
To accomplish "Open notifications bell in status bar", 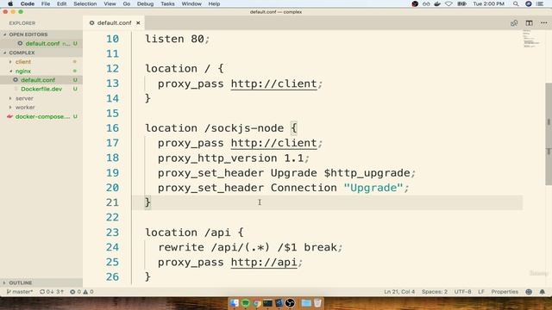I will pyautogui.click(x=543, y=292).
